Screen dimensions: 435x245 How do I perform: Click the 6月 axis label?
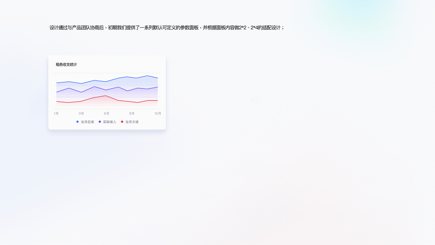(107, 114)
